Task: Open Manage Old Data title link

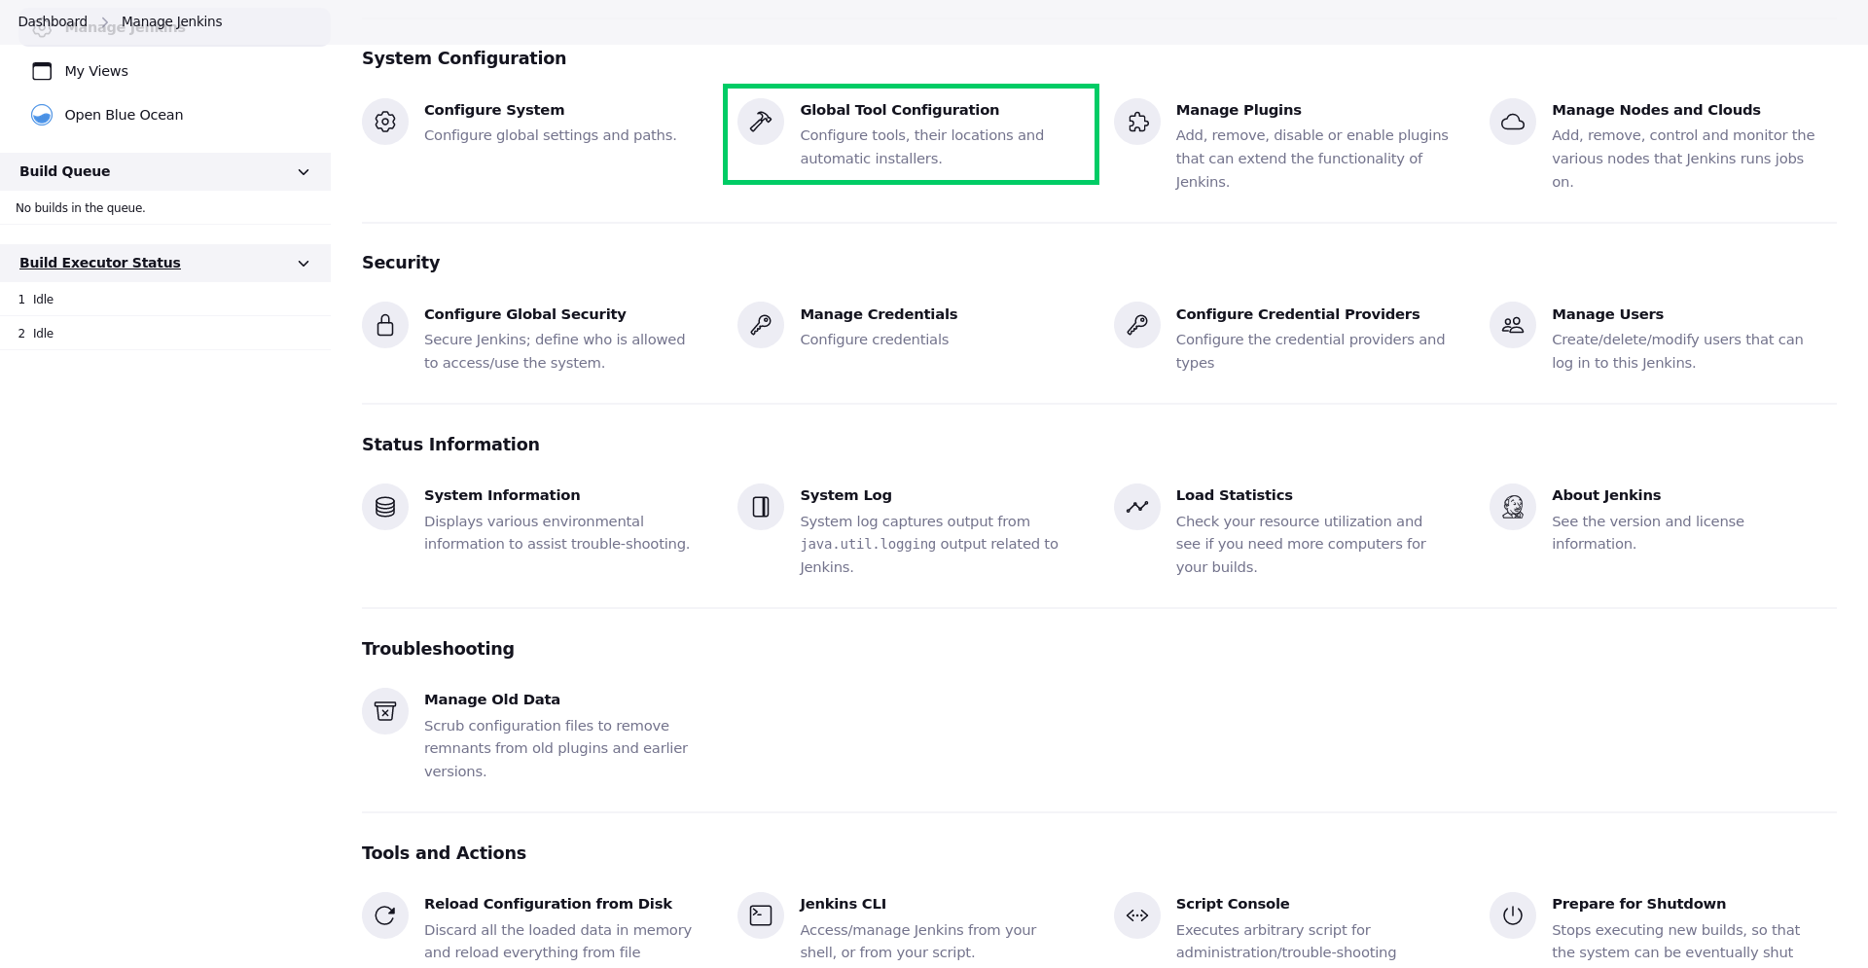Action: click(492, 699)
